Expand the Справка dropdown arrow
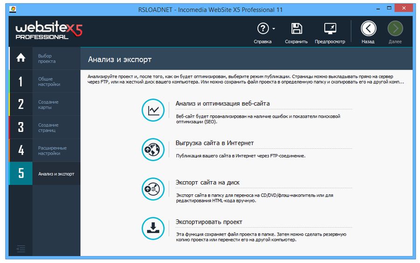Screen dimensions: 420x263 (273, 28)
